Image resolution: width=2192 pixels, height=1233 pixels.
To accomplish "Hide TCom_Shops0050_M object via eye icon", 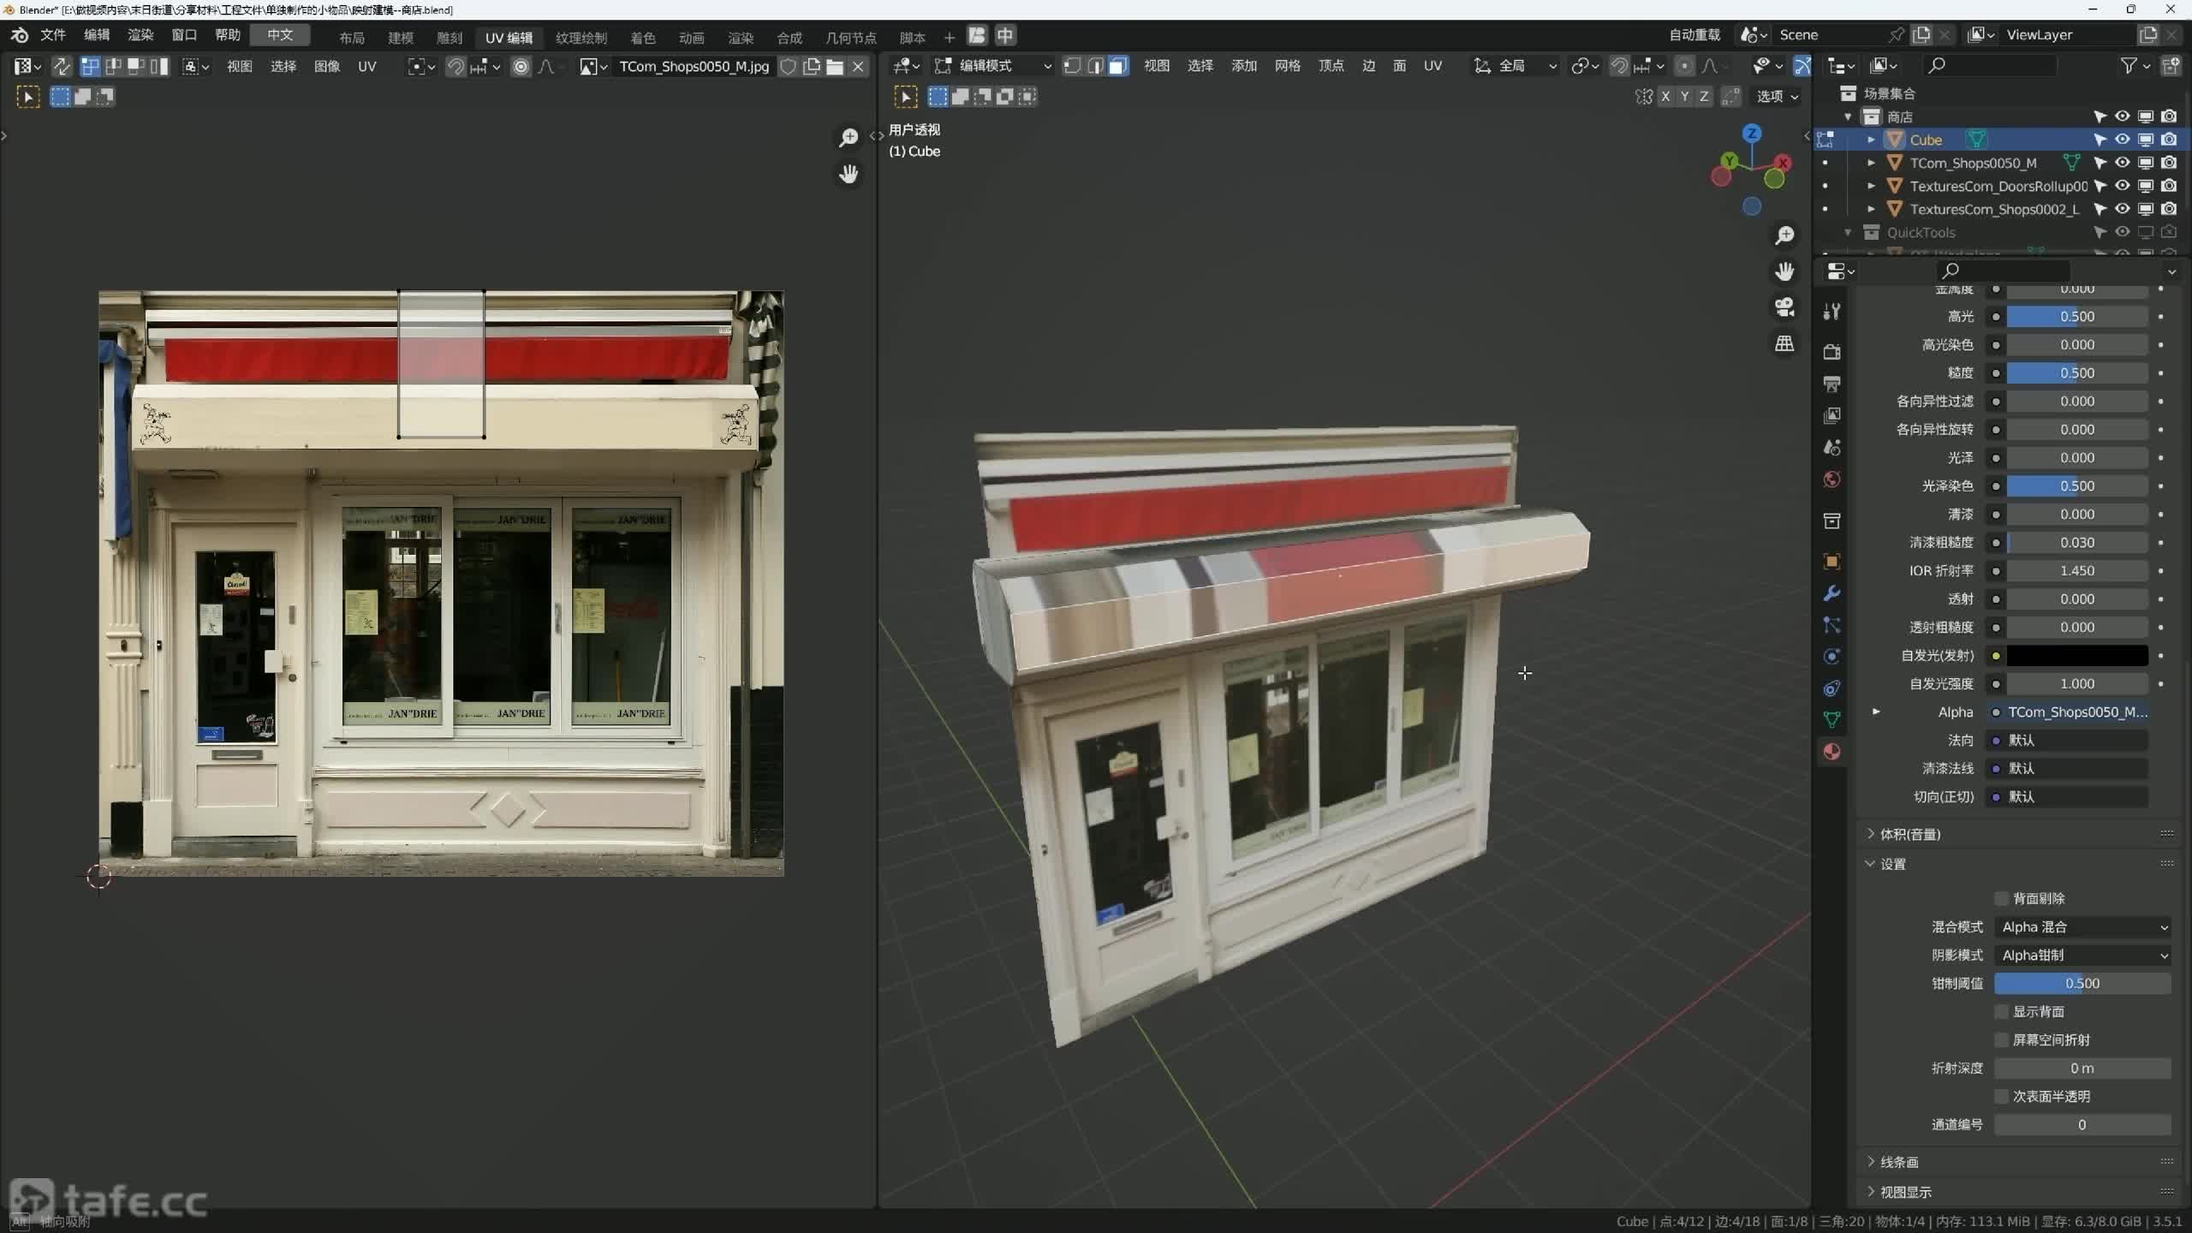I will (2123, 163).
